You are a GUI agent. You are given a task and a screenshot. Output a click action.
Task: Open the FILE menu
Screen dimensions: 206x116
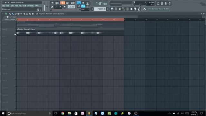point(4,6)
